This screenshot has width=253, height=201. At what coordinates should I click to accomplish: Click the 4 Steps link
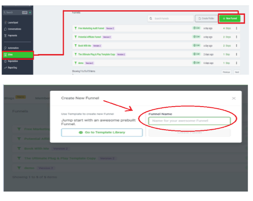pyautogui.click(x=227, y=28)
